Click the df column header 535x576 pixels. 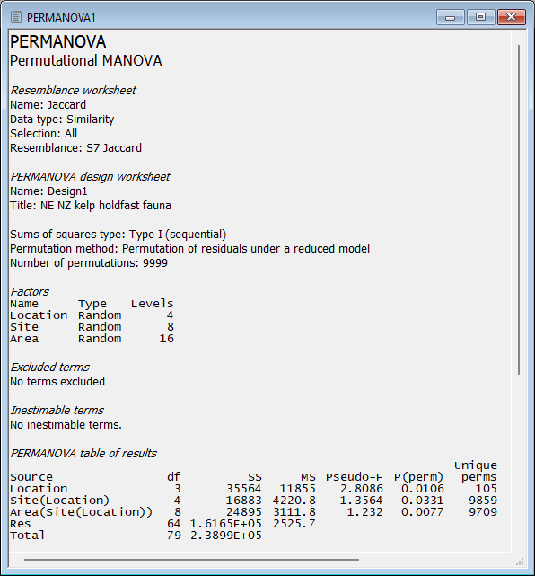coord(173,477)
